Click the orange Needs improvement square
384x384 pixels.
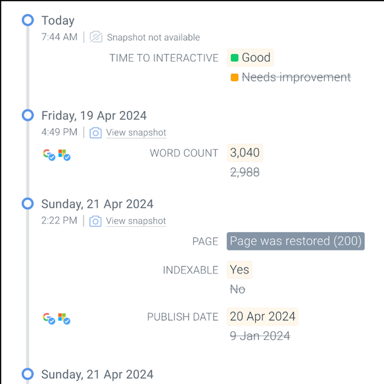coord(234,78)
